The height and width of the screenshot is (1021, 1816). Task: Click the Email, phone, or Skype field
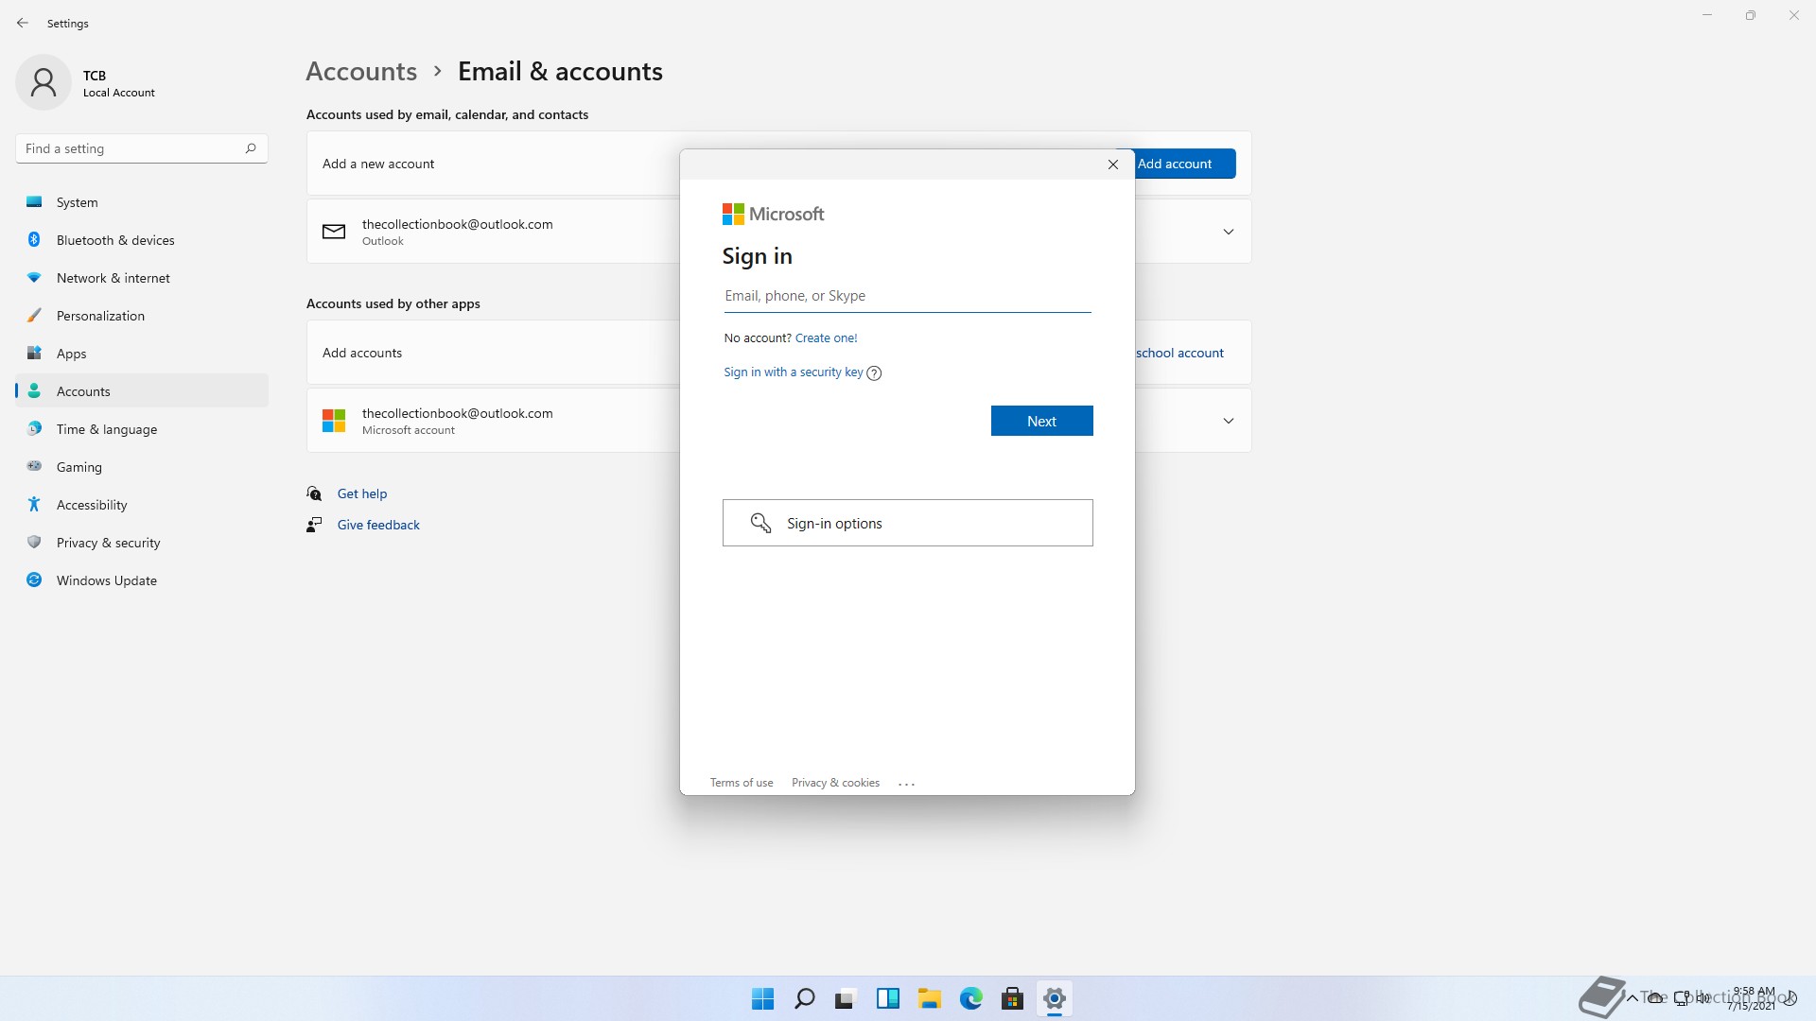[x=907, y=296]
